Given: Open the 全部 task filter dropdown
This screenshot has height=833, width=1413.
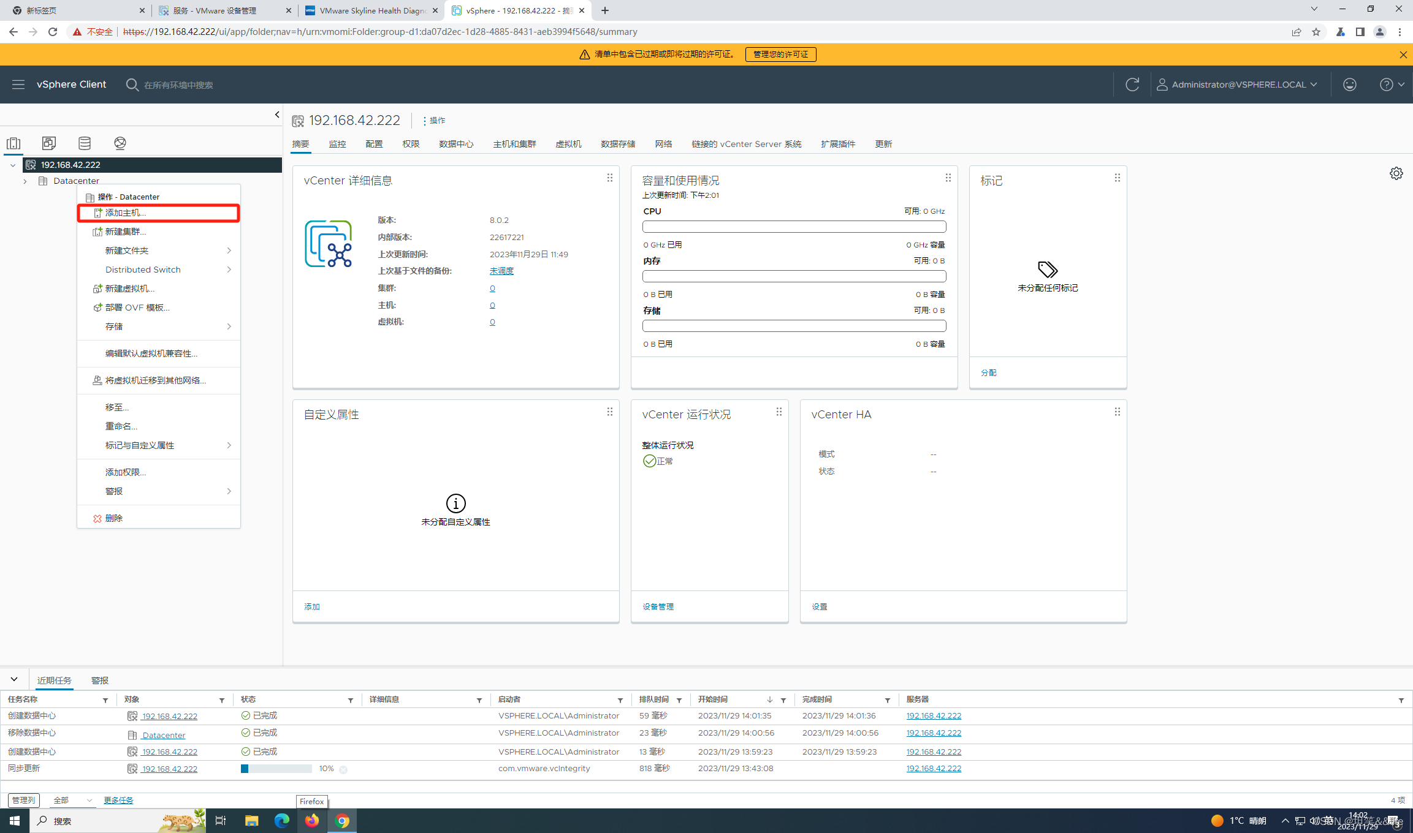Looking at the screenshot, I should tap(72, 801).
